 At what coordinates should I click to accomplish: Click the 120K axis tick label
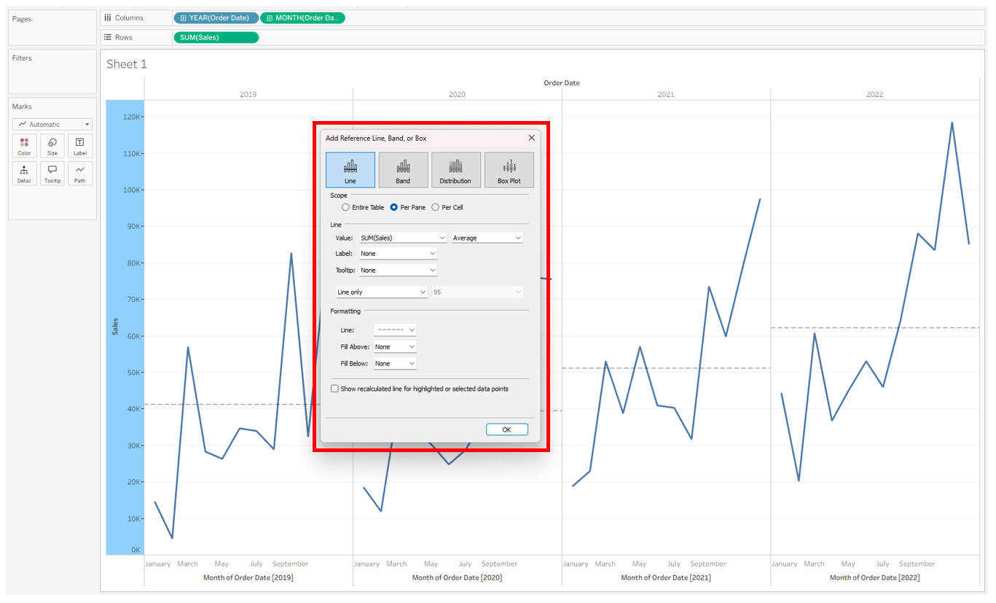pyautogui.click(x=133, y=117)
